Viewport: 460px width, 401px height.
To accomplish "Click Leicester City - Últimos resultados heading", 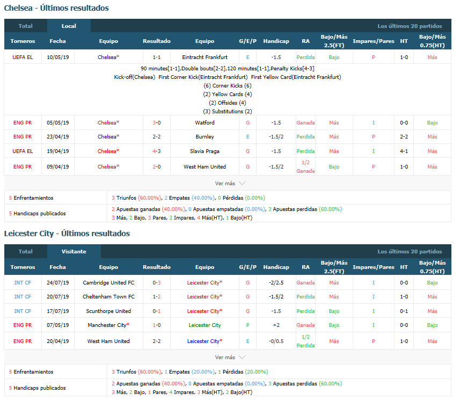I will tap(67, 234).
